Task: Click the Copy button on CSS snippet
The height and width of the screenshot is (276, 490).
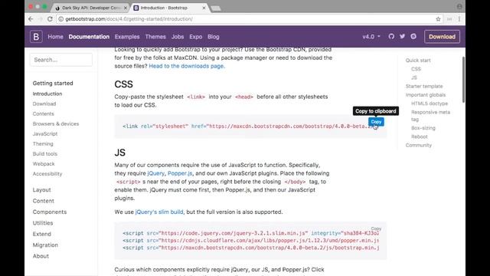Action: coord(376,122)
